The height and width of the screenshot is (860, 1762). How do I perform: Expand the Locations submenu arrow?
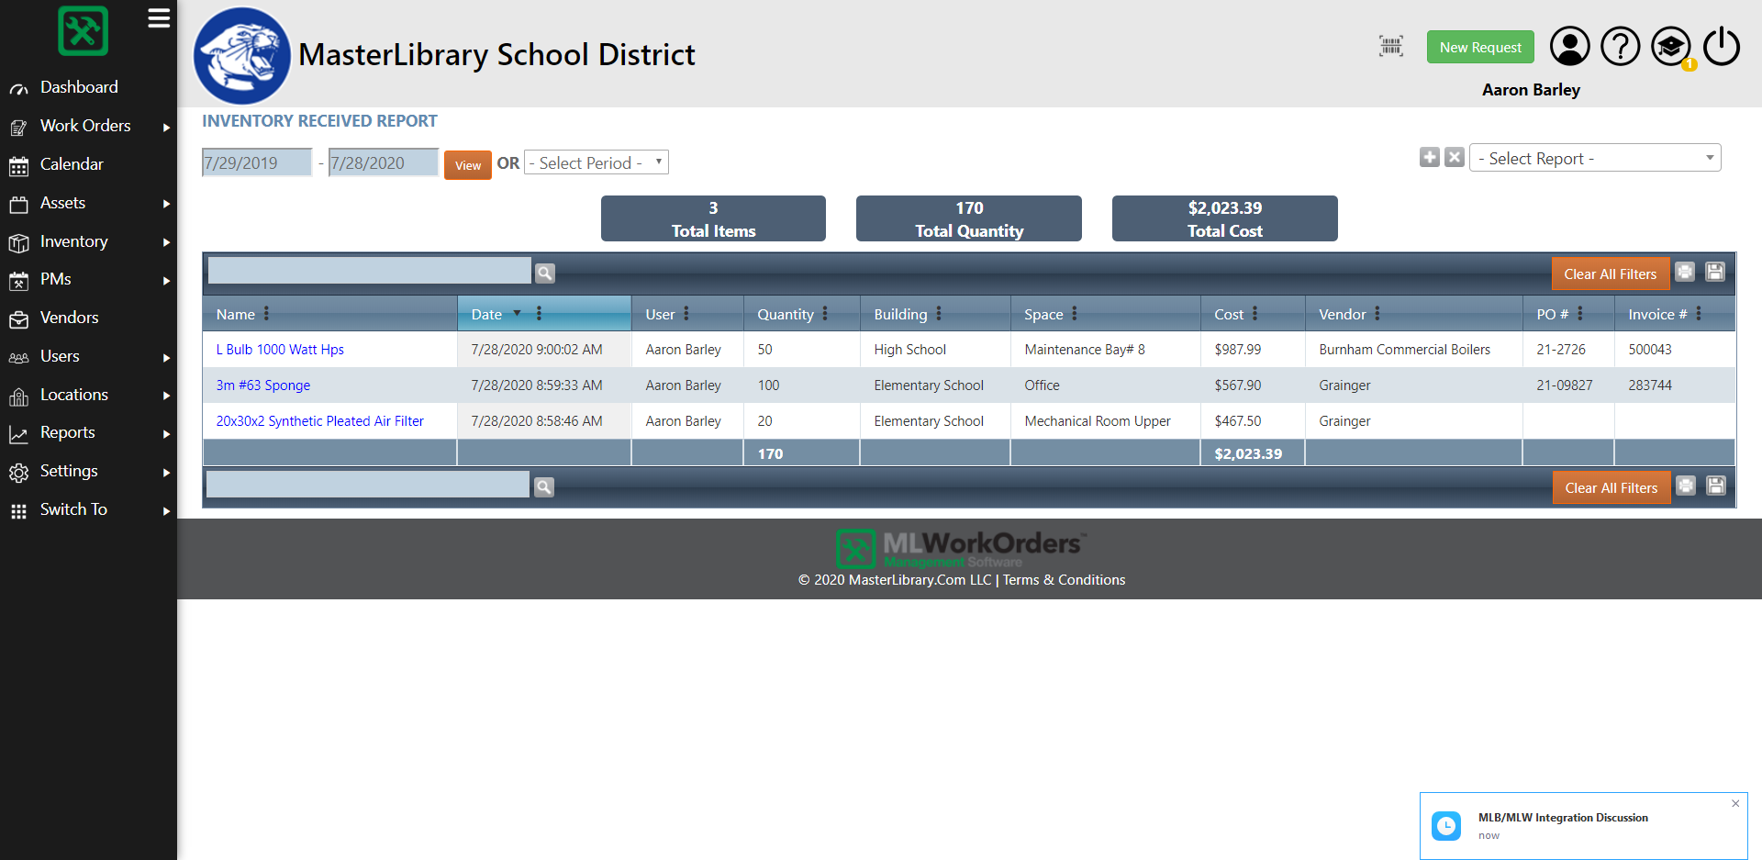point(166,396)
